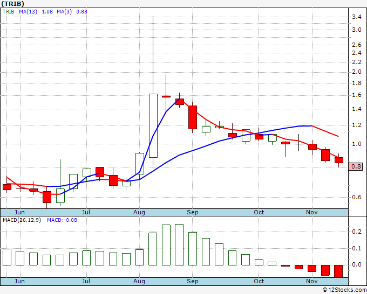Click the highlighted 0.8 current price tag
The height and width of the screenshot is (294, 367).
click(356, 166)
